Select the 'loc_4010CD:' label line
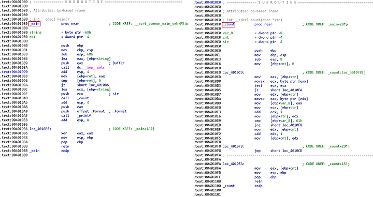Image resolution: width=373 pixels, height=197 pixels. point(234,72)
